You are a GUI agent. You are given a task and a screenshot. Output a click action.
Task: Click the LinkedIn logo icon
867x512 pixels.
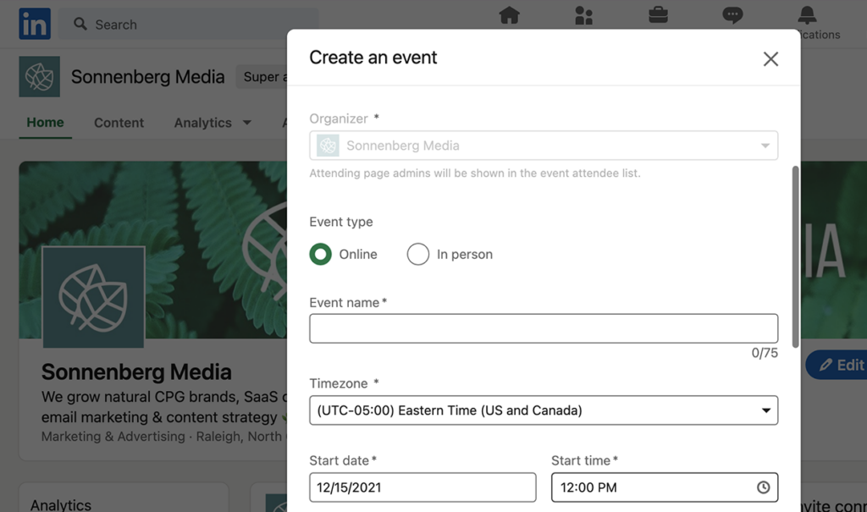[35, 25]
